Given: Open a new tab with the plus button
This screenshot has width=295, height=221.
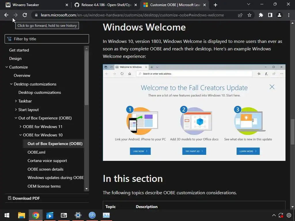Looking at the screenshot, I should (x=215, y=5).
